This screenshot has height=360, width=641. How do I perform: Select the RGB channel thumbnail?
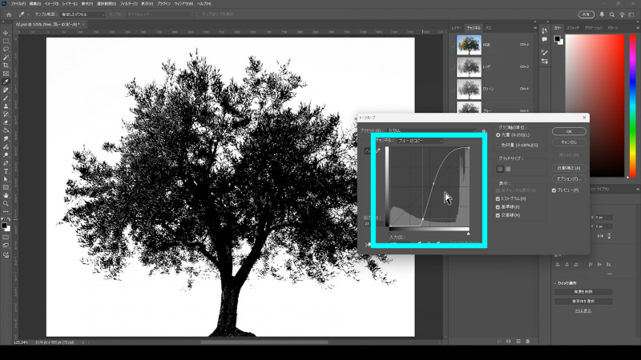pyautogui.click(x=469, y=45)
